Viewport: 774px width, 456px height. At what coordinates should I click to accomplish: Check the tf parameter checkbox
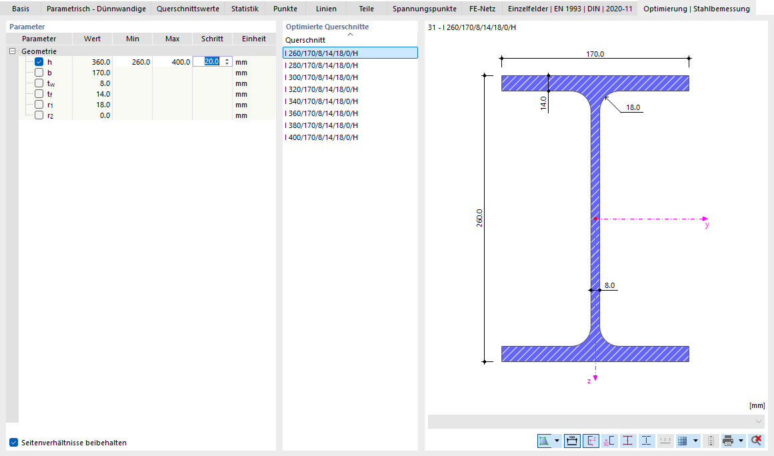pos(39,94)
